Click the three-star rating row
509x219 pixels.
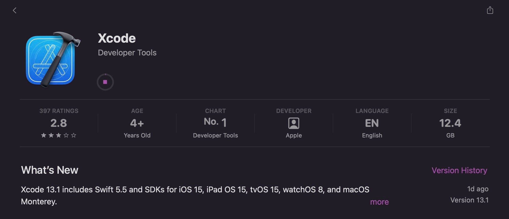[59, 135]
